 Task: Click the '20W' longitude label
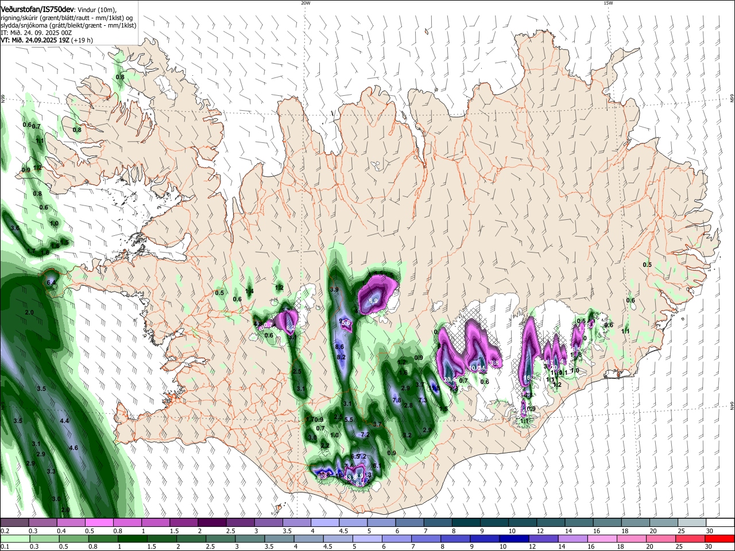pyautogui.click(x=305, y=3)
